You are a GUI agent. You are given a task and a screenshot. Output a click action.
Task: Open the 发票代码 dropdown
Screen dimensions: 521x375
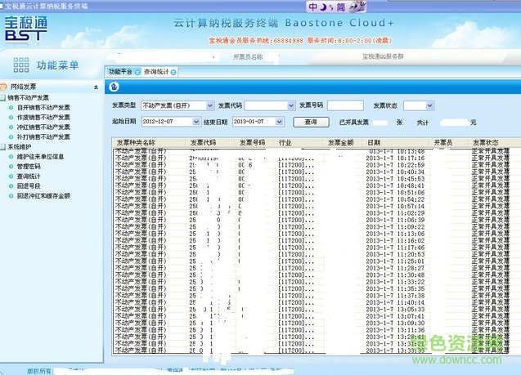tap(290, 105)
